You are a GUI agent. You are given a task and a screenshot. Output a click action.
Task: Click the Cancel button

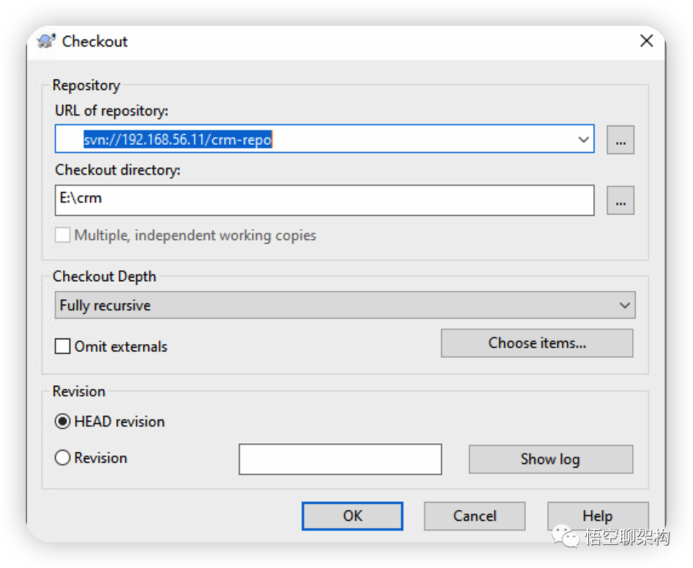tap(475, 516)
